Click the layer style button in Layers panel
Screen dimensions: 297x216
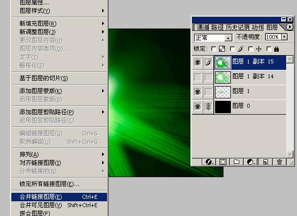(209, 162)
